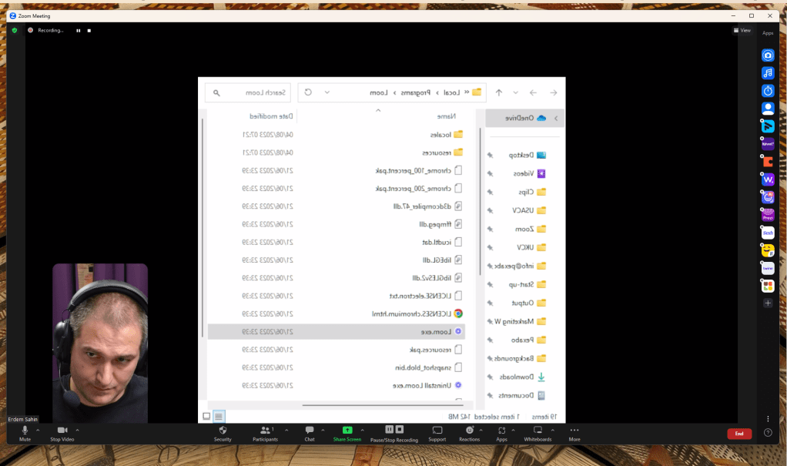
Task: Select the locales folder row
Action: pos(337,135)
